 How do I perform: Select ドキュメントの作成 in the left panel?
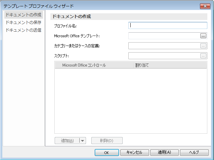23,15
